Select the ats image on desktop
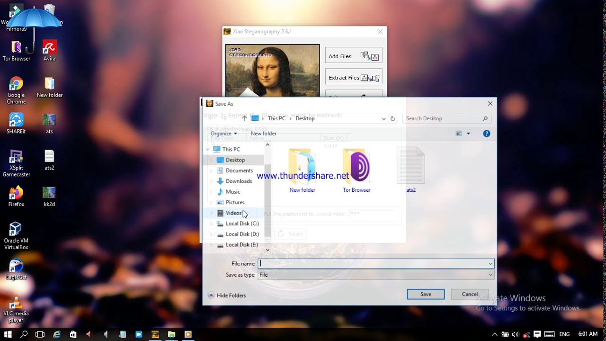 pyautogui.click(x=49, y=124)
